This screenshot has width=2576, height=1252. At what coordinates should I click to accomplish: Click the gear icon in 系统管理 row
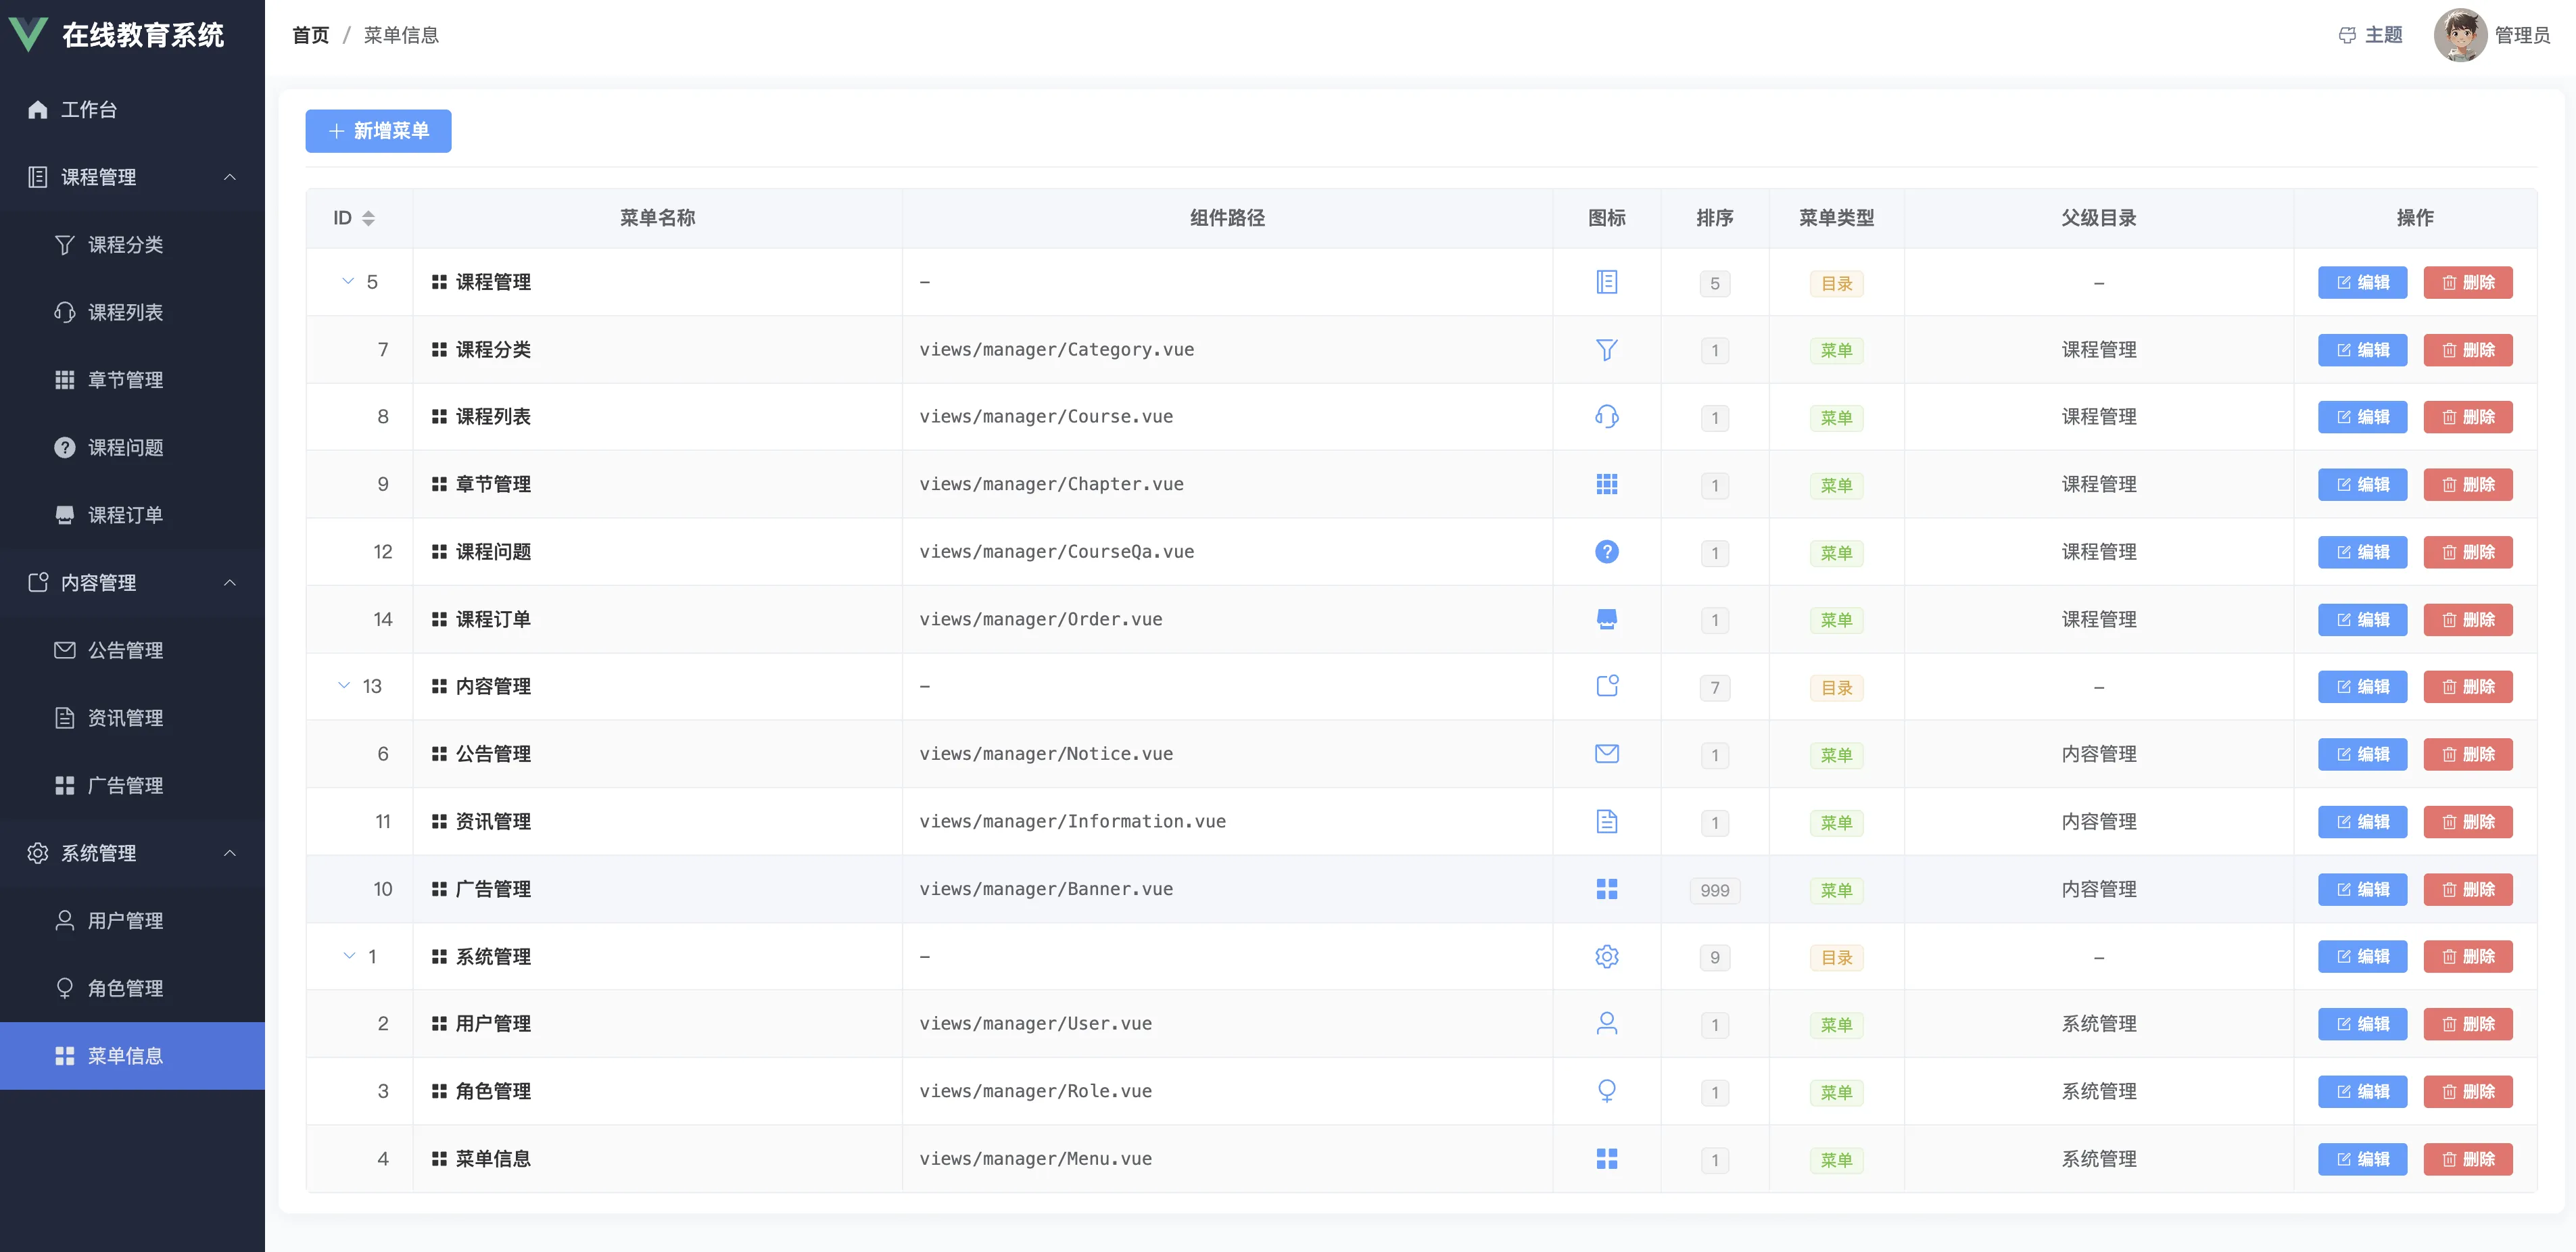[x=1606, y=957]
